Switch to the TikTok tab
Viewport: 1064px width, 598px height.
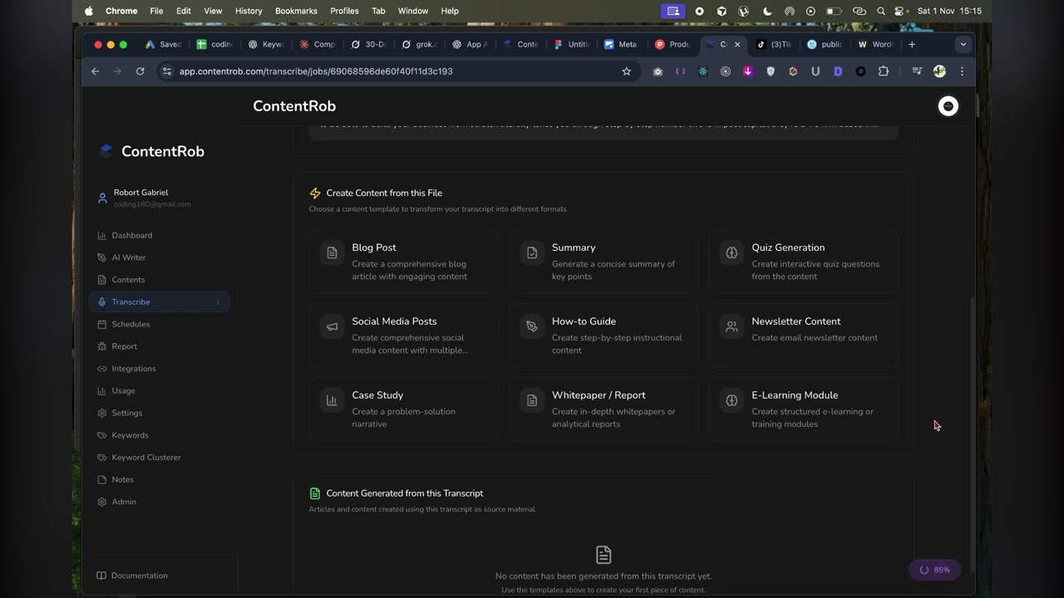click(774, 44)
